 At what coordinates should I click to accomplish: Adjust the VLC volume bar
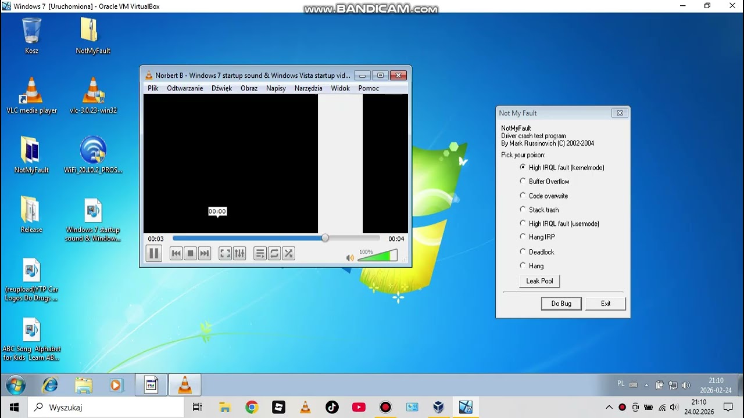click(x=377, y=256)
